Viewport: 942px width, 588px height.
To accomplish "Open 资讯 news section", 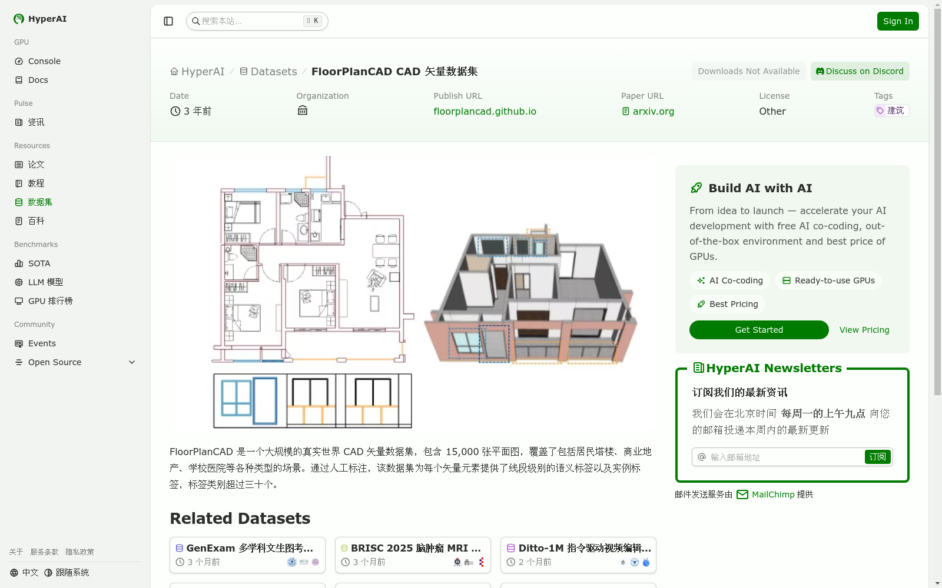I will click(75, 122).
